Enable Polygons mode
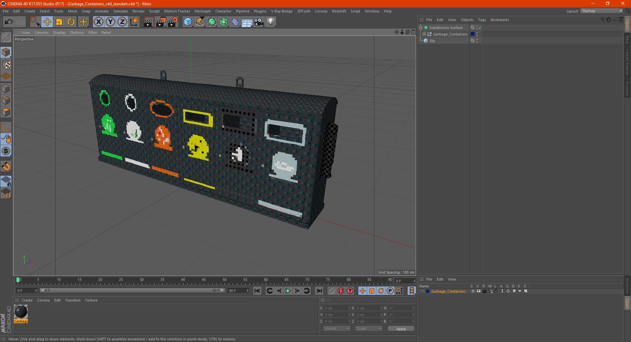Image resolution: width=631 pixels, height=342 pixels. [x=6, y=112]
